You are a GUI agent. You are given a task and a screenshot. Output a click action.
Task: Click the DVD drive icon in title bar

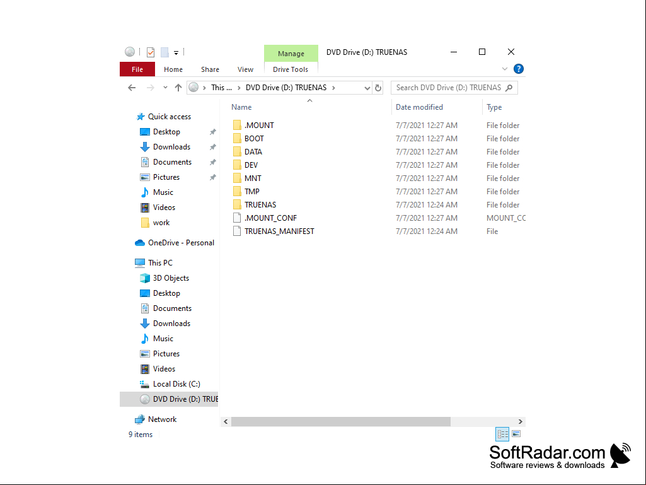coord(130,52)
